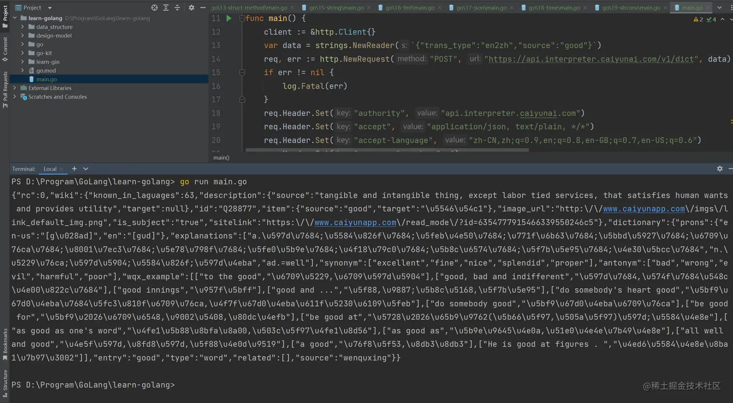The width and height of the screenshot is (733, 403).
Task: Close the go\17-json\main.go tab
Action: point(512,8)
